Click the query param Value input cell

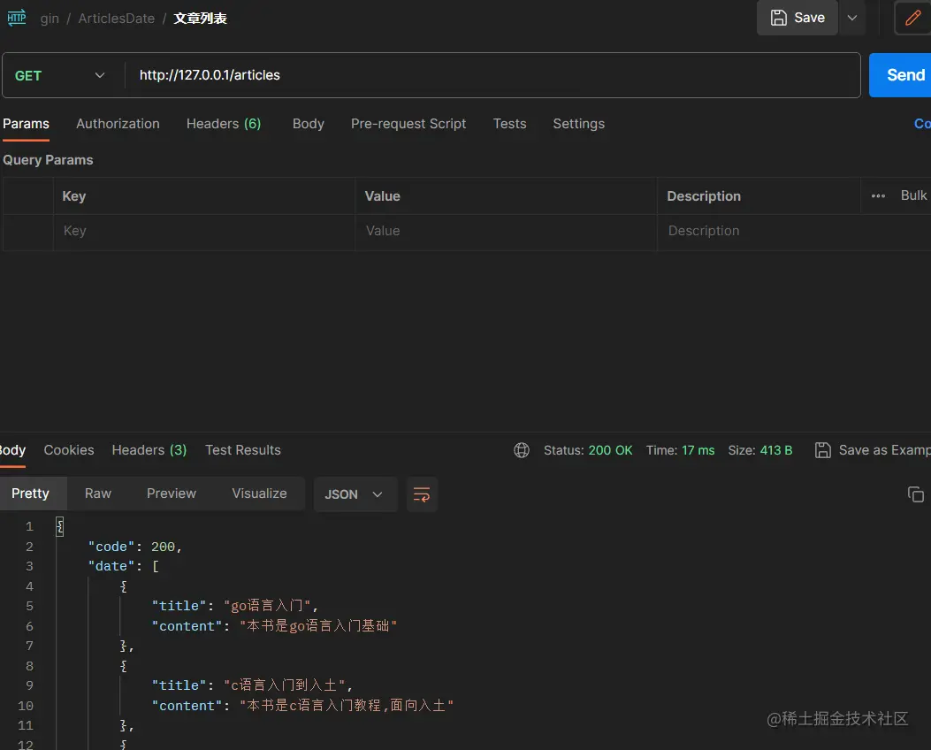[x=507, y=231]
